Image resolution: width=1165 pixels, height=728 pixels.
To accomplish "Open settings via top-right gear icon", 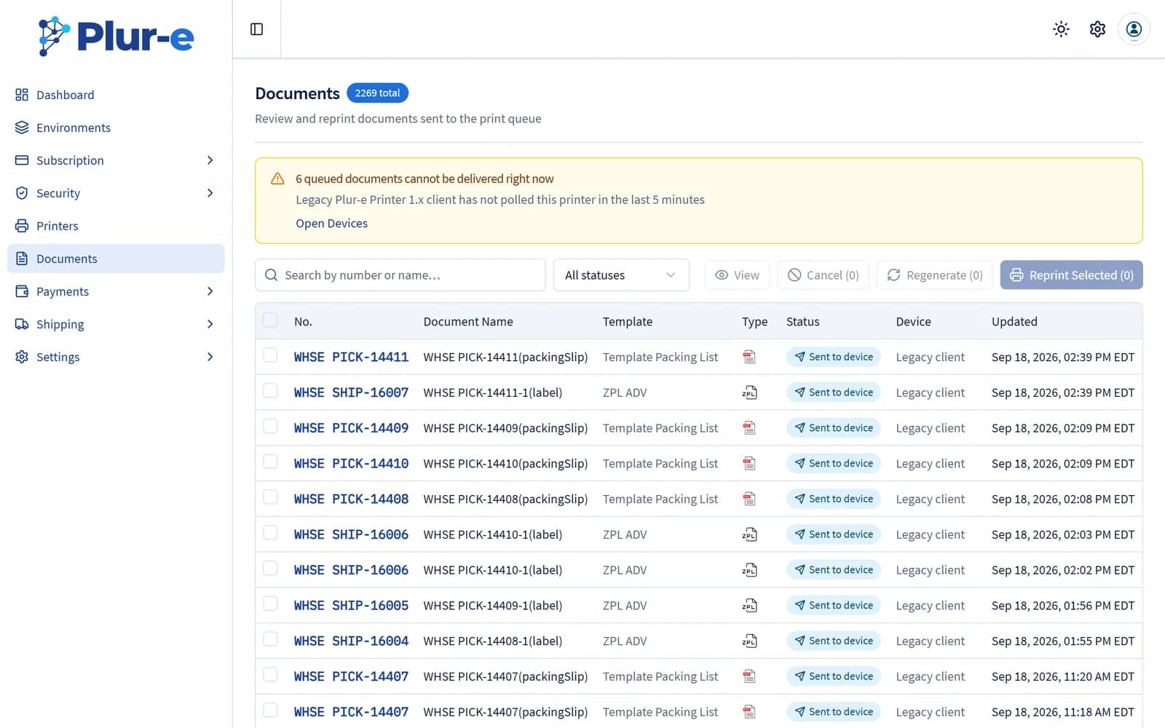I will click(x=1097, y=29).
